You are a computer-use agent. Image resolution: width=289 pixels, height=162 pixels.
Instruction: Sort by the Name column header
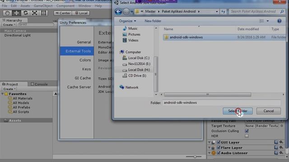(168, 29)
